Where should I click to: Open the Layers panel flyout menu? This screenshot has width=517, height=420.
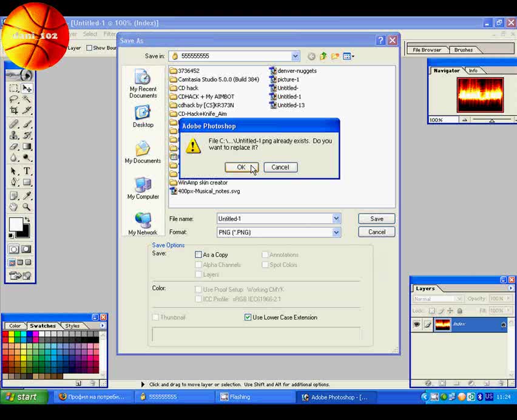(510, 288)
